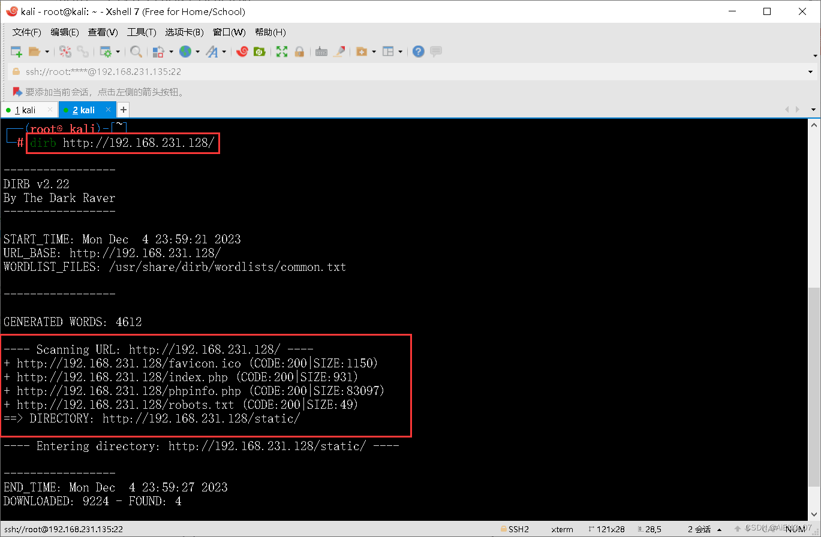Screen dimensions: 821x537
Task: Click the WORDLIST_FILES common.txt line
Action: tap(175, 267)
